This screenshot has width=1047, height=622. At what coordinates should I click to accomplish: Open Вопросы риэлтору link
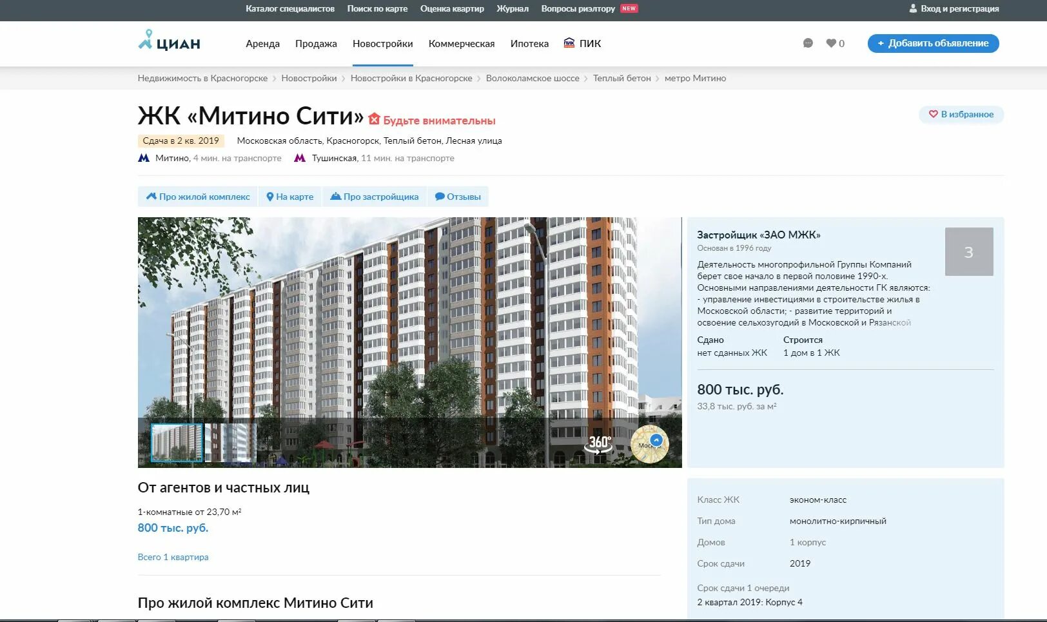[578, 8]
